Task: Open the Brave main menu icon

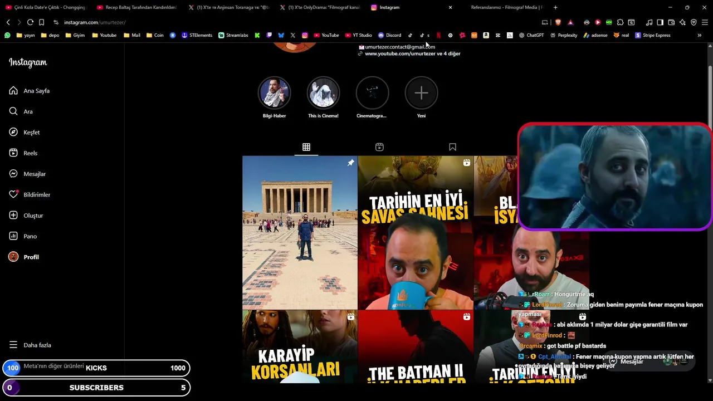Action: [705, 22]
